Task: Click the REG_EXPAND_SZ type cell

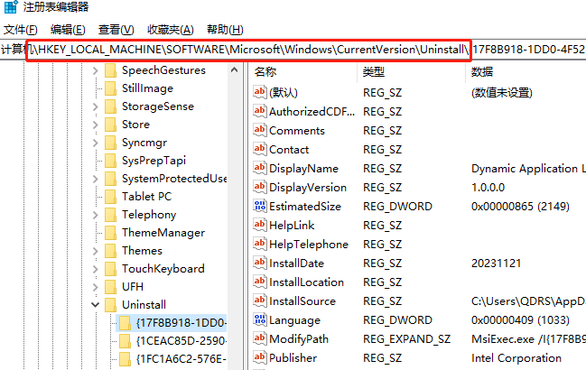Action: click(406, 339)
